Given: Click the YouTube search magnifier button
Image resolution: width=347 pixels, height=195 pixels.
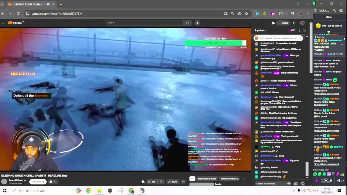Looking at the screenshot, I should click(187, 23).
